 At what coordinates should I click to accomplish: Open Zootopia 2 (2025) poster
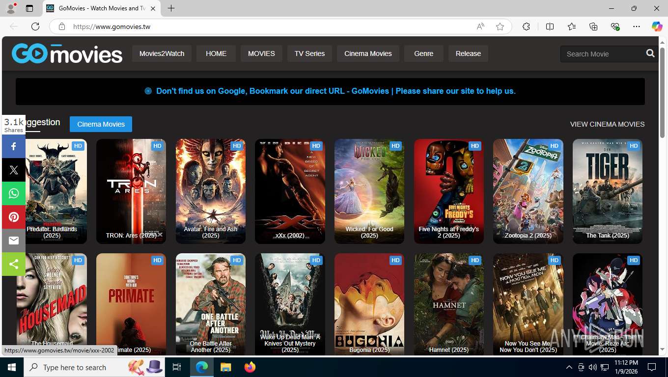point(528,191)
